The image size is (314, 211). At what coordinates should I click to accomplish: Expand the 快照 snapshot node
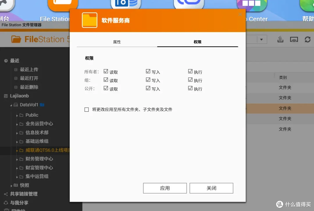(11, 186)
